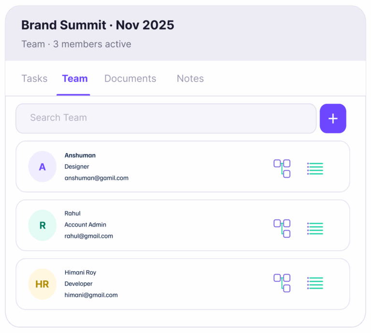Select Rahul's green "R" avatar

coord(43,225)
